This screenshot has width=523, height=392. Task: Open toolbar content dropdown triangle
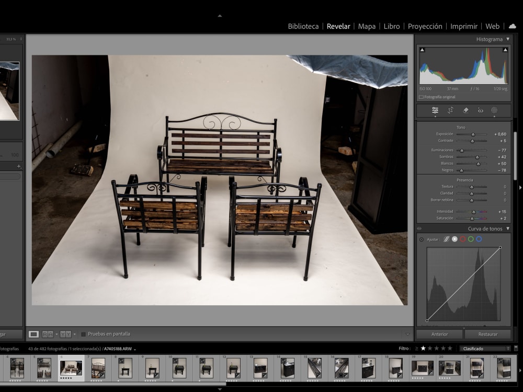pos(407,335)
